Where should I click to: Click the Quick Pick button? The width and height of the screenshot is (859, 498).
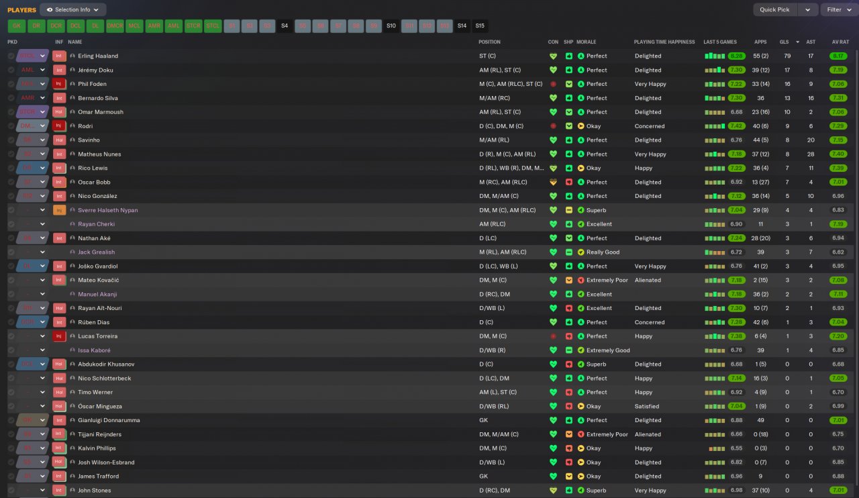[774, 10]
